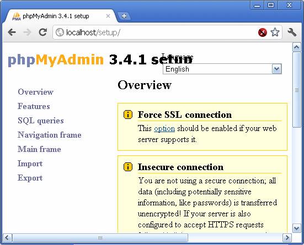The height and width of the screenshot is (245, 304).
Task: Maximize the browser window
Action: [x=271, y=5]
